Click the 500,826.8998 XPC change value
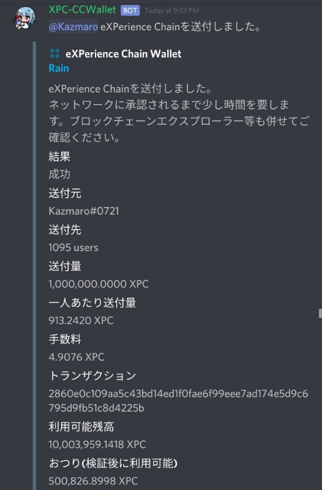Viewport: 322px width, 490px height. 93,481
